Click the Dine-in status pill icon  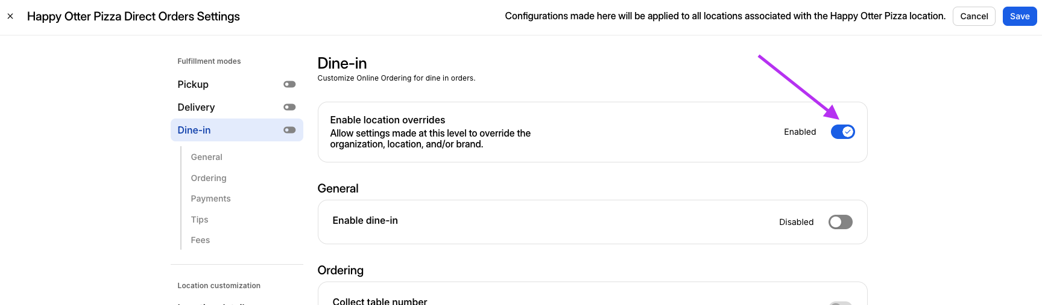click(x=289, y=130)
